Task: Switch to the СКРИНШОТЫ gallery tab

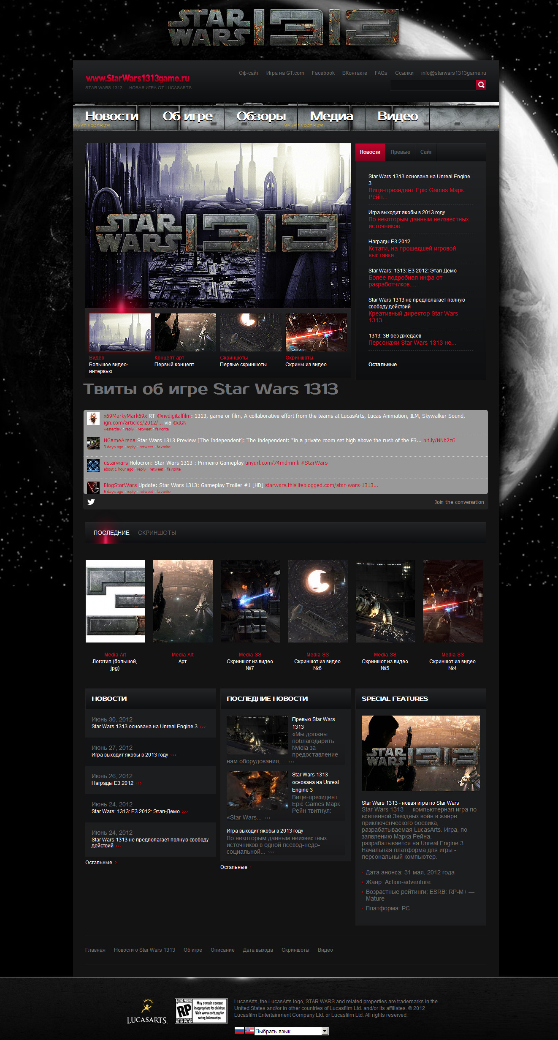Action: [x=157, y=533]
